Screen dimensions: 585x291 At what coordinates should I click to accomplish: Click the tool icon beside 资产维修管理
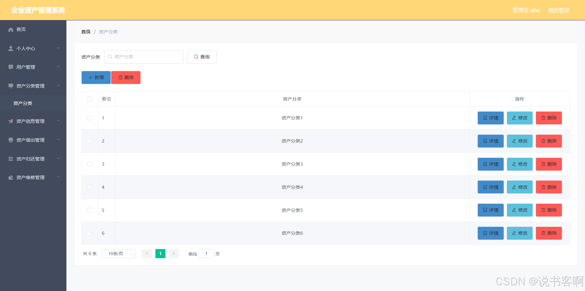(10, 177)
